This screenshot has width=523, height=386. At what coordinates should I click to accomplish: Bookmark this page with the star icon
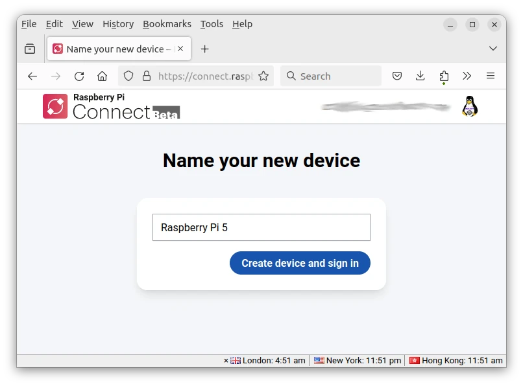pyautogui.click(x=263, y=76)
